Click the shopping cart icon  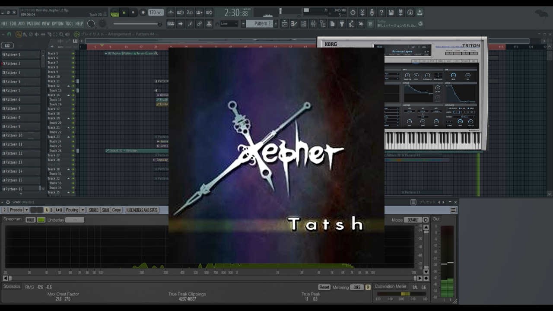[x=370, y=24]
